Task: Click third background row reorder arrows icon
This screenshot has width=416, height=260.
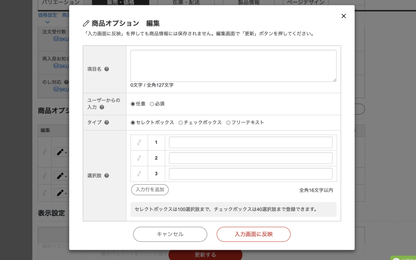Action: (45, 193)
